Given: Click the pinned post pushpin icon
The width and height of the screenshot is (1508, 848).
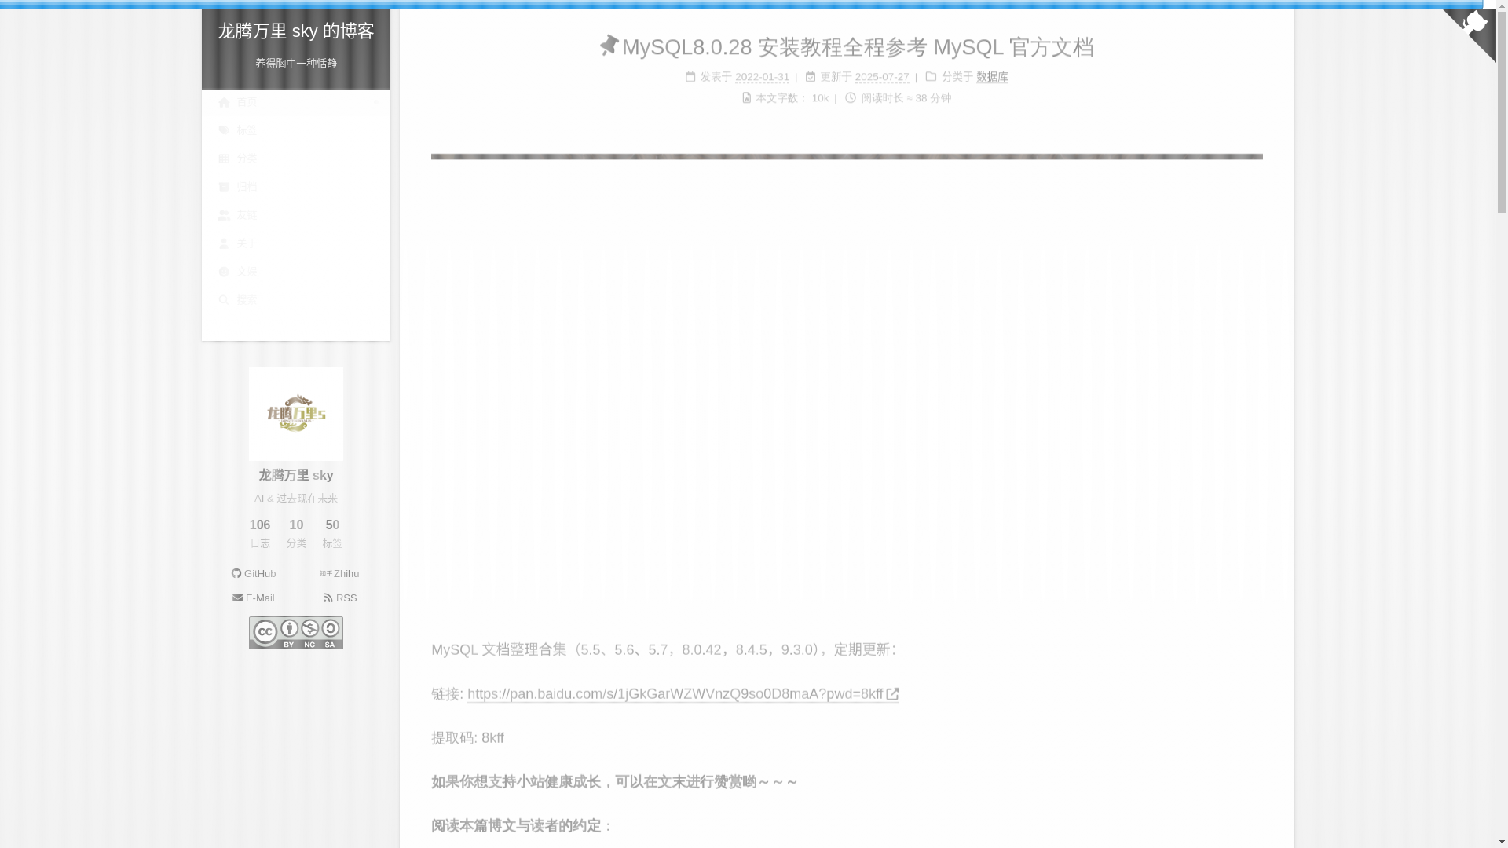Looking at the screenshot, I should 609,46.
